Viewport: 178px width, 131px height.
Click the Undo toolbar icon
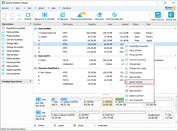click(x=4, y=17)
